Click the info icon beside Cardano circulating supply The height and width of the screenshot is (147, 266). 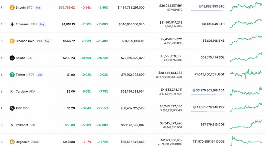click(194, 90)
